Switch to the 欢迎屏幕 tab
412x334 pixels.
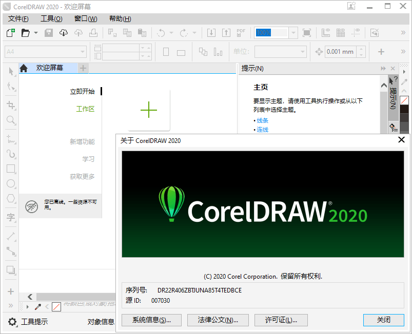[48, 68]
